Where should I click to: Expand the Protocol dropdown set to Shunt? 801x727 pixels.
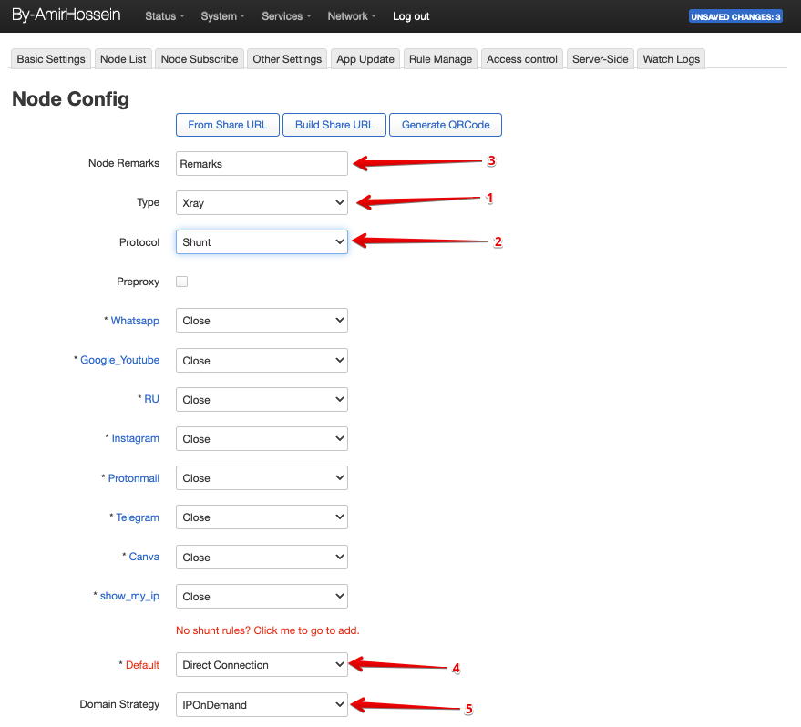click(262, 242)
